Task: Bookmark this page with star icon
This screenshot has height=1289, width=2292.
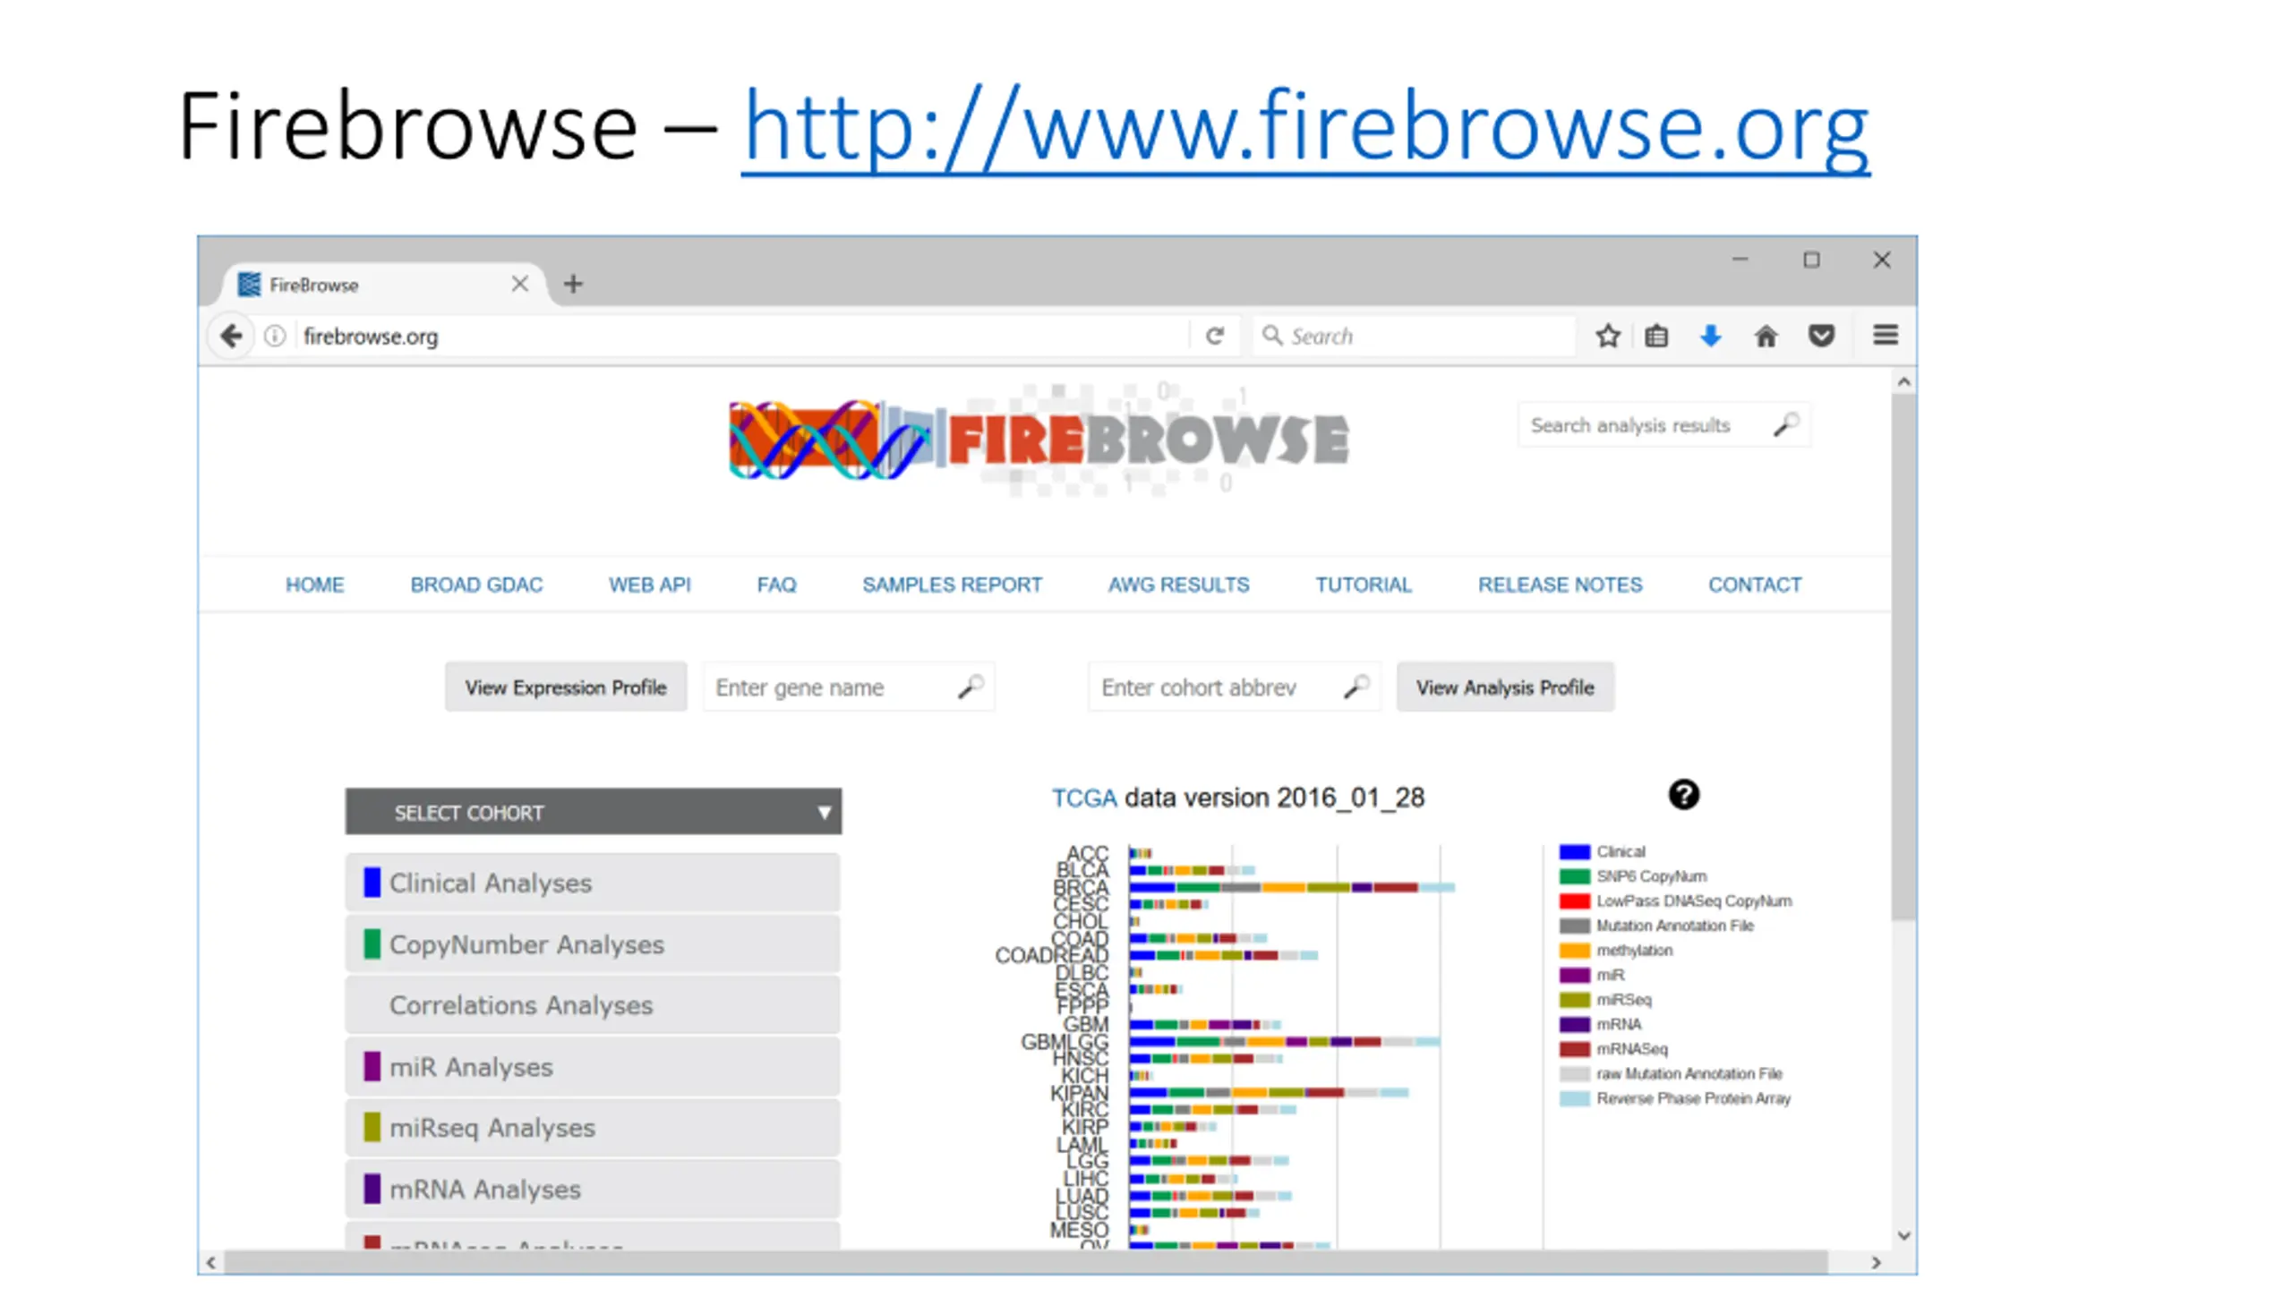Action: tap(1608, 336)
